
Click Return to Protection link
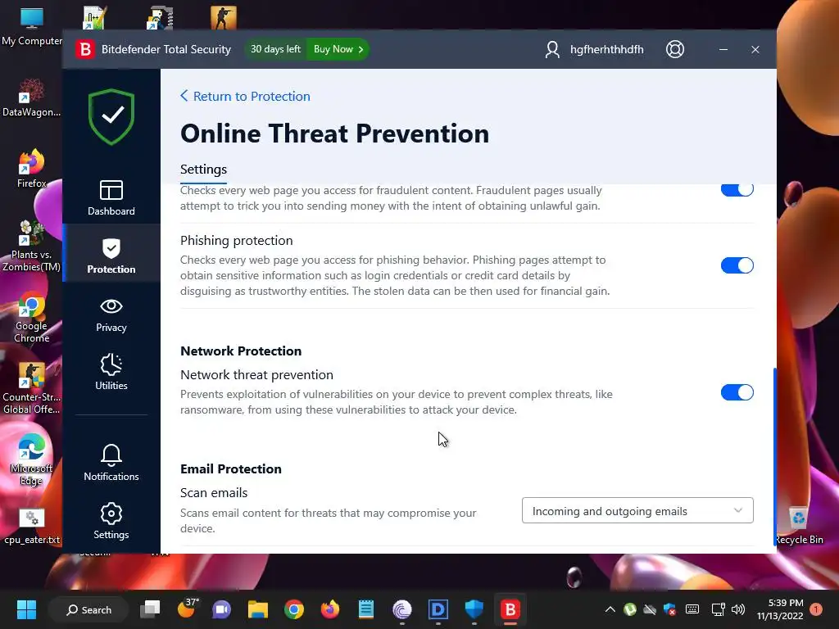coord(245,97)
